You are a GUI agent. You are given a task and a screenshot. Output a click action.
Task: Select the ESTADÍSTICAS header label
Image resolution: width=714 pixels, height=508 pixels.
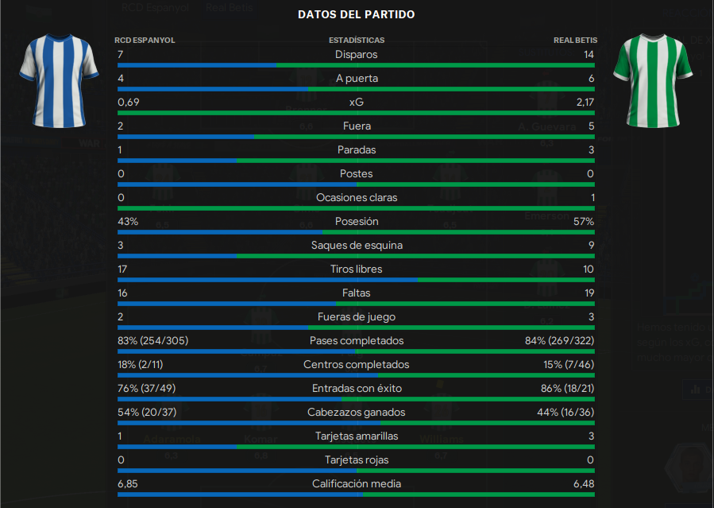(x=357, y=40)
